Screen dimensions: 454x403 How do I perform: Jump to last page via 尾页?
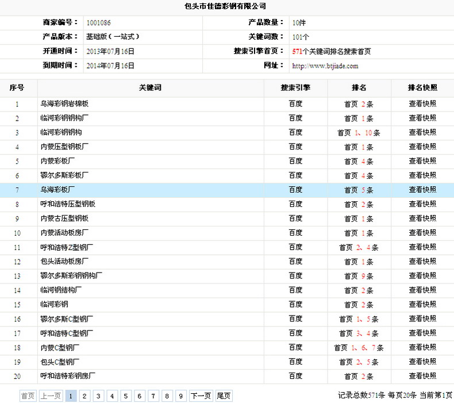pyautogui.click(x=224, y=396)
